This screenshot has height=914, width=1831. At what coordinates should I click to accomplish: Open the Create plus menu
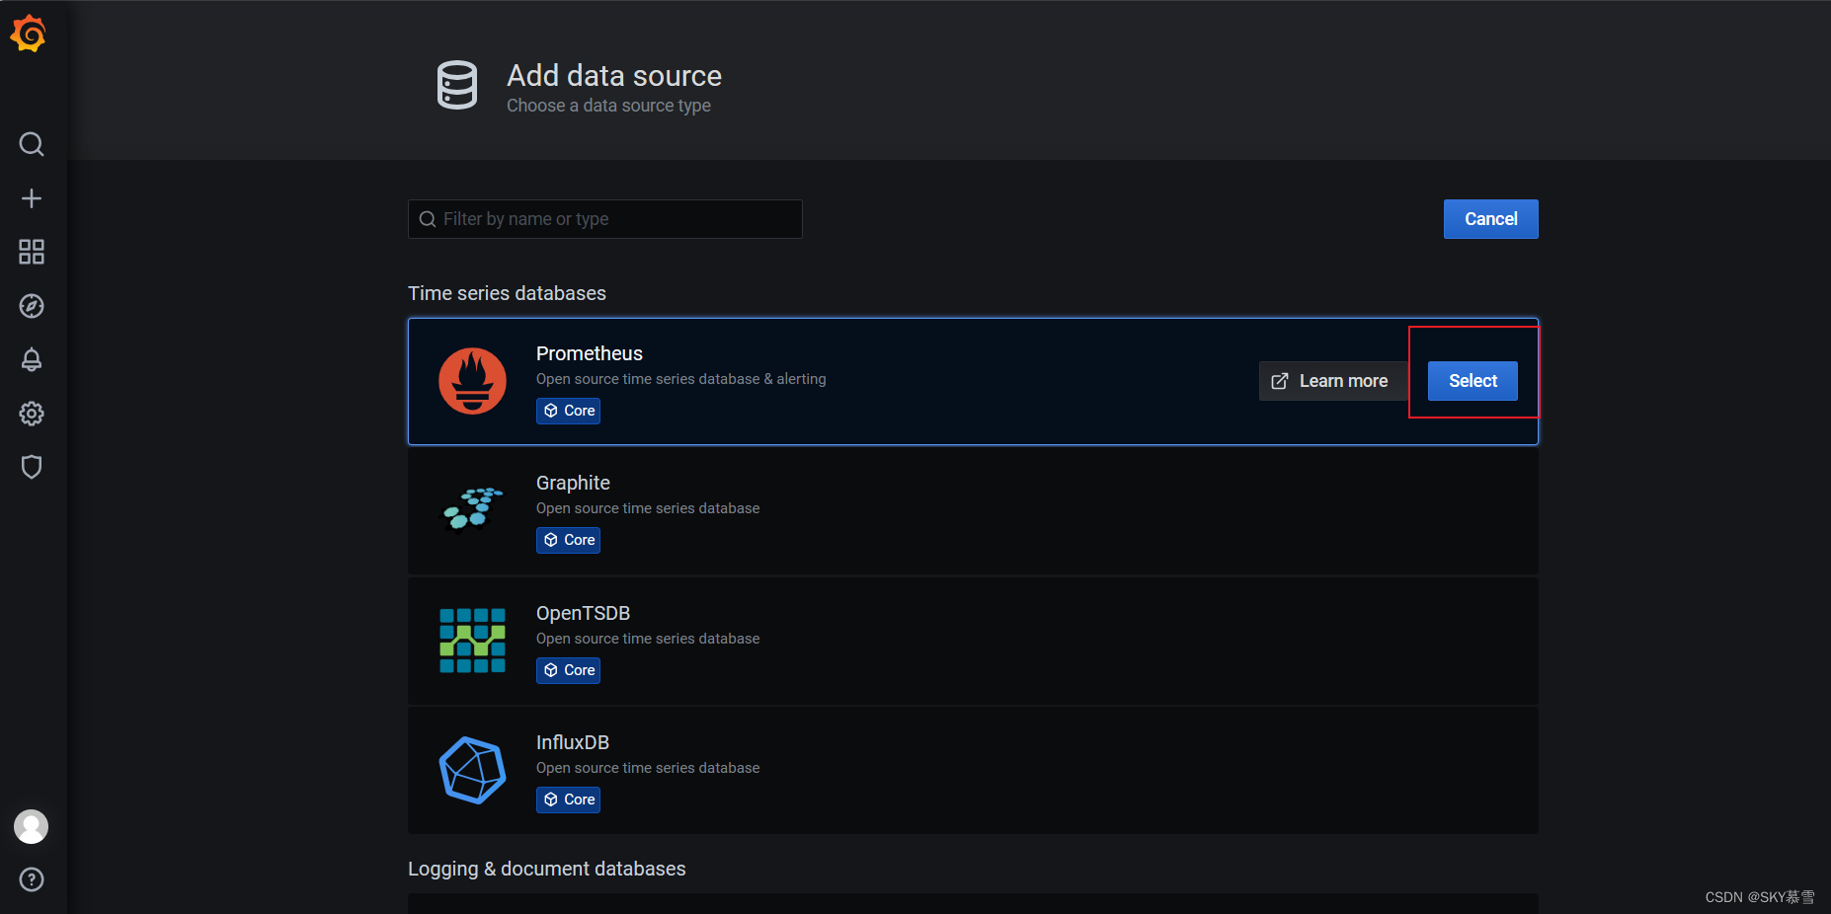[32, 198]
